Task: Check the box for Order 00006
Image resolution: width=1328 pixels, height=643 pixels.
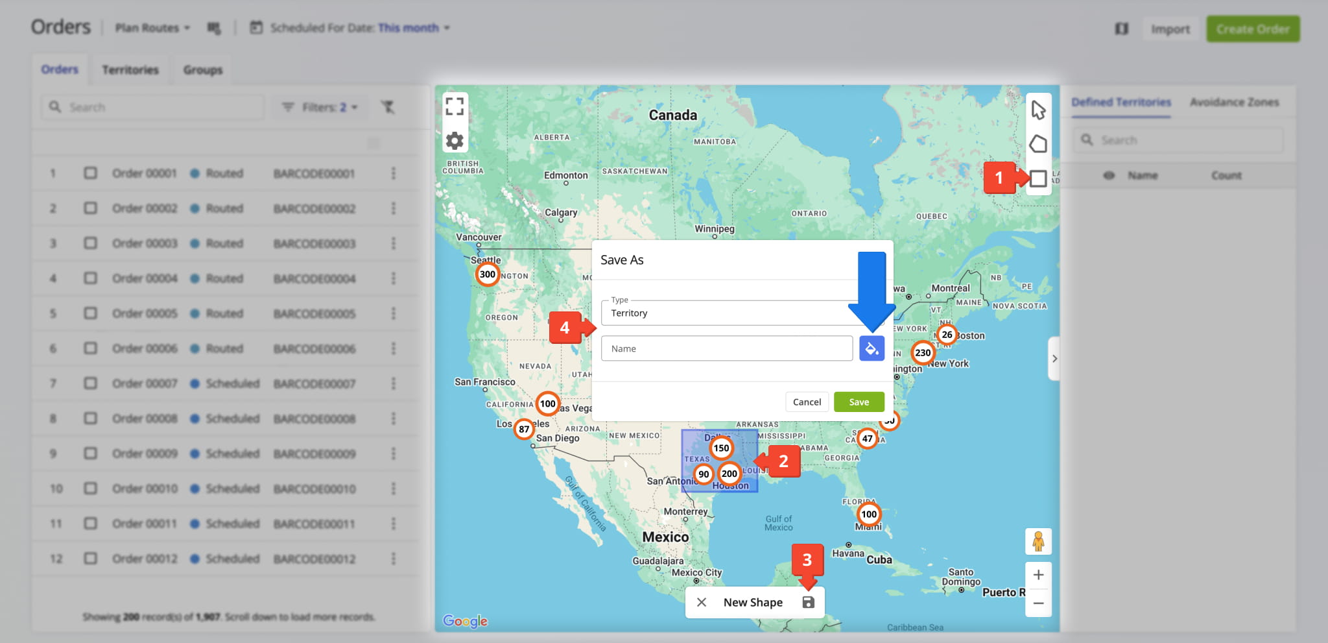Action: [91, 348]
